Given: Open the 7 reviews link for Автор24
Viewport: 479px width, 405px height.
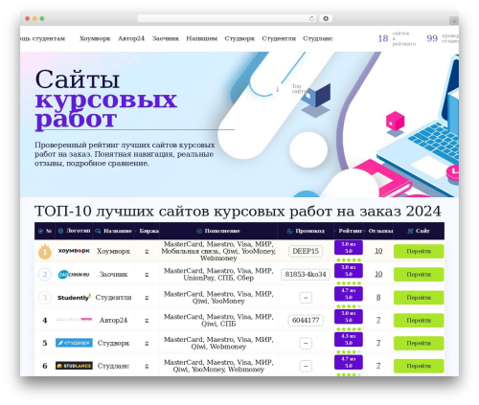Looking at the screenshot, I should pyautogui.click(x=378, y=320).
